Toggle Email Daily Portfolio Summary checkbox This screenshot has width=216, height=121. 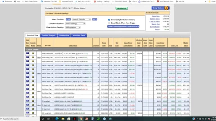coord(109,20)
